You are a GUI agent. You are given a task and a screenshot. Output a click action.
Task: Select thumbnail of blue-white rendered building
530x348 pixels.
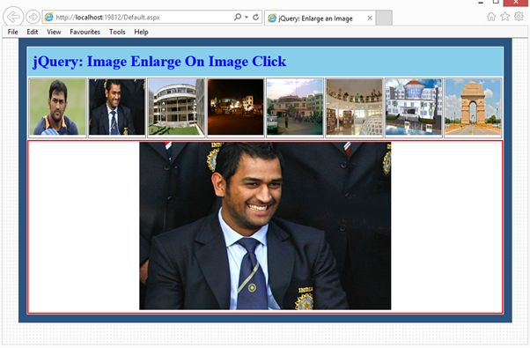click(x=414, y=107)
